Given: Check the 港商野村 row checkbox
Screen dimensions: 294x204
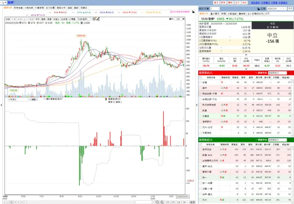Looking at the screenshot, I should (x=200, y=121).
